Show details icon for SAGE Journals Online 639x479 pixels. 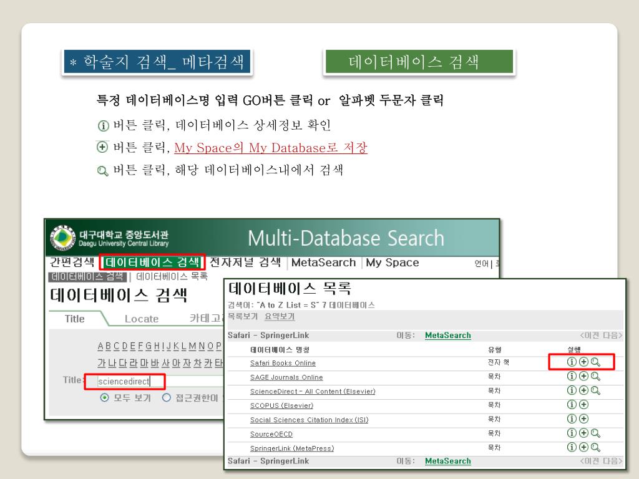(572, 376)
